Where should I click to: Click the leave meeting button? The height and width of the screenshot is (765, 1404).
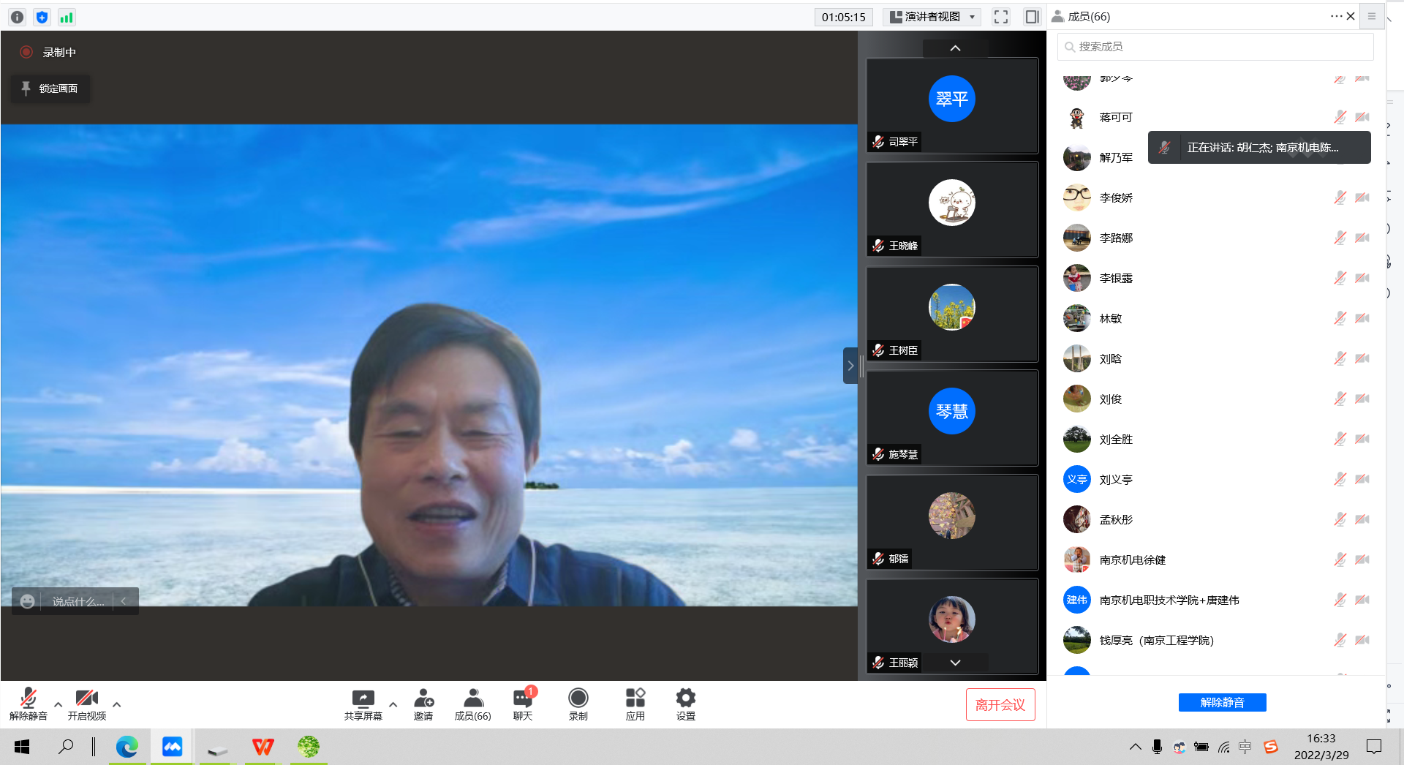pos(1000,704)
